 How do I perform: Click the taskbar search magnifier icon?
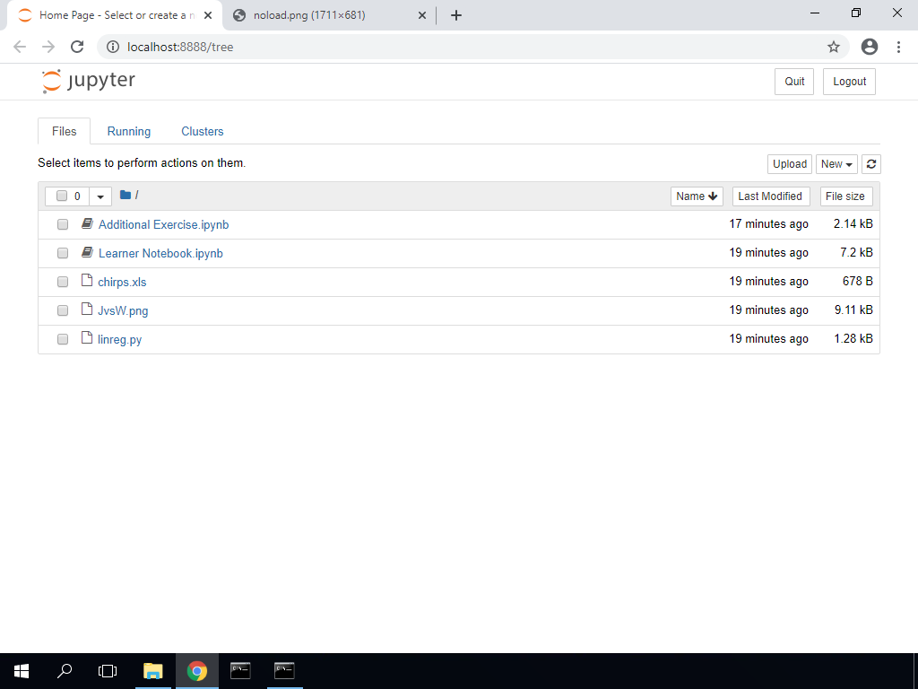click(x=65, y=671)
